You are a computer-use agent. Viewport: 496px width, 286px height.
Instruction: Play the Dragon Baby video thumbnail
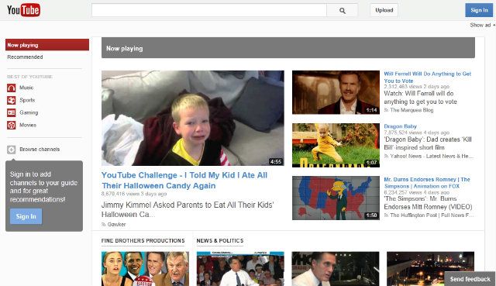pos(336,145)
